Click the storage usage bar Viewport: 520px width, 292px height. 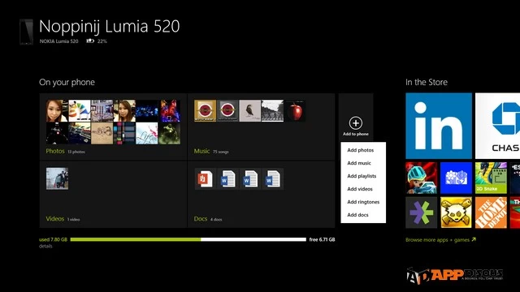pyautogui.click(x=188, y=239)
